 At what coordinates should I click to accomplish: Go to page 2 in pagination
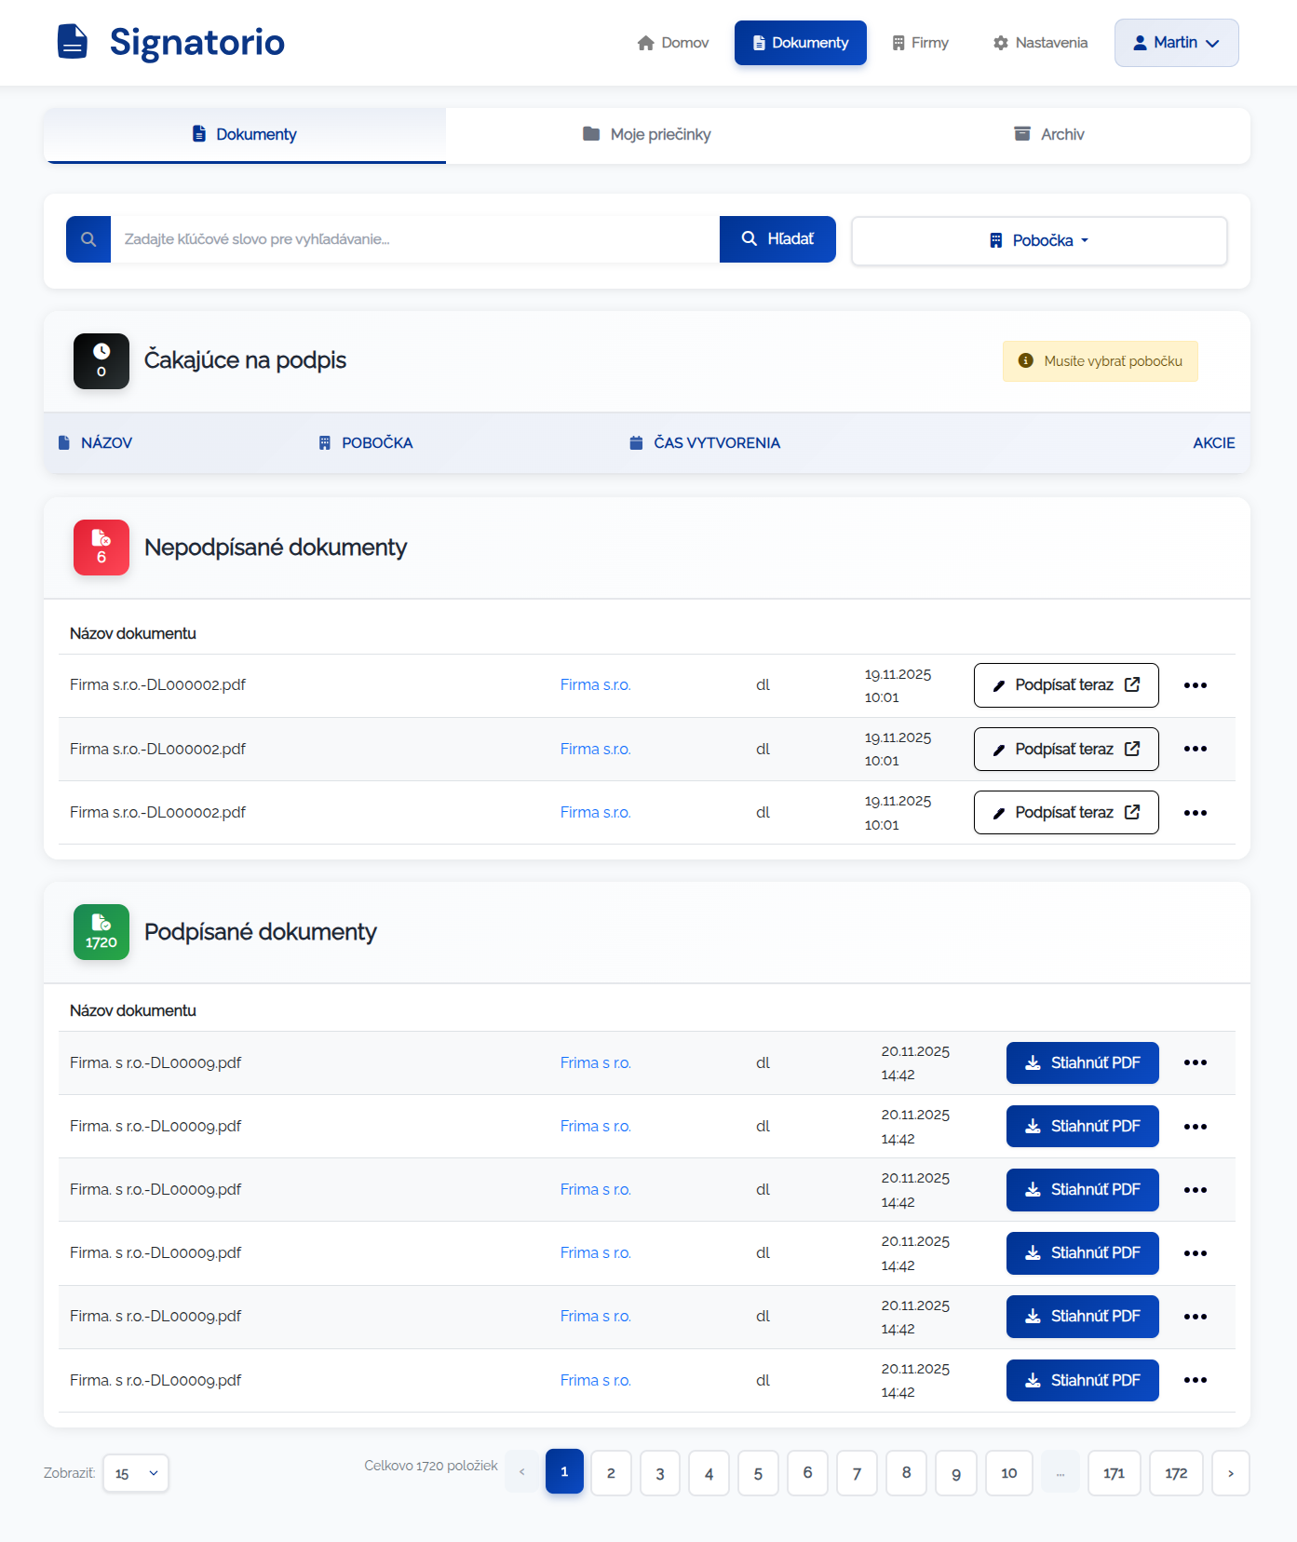coord(611,1473)
